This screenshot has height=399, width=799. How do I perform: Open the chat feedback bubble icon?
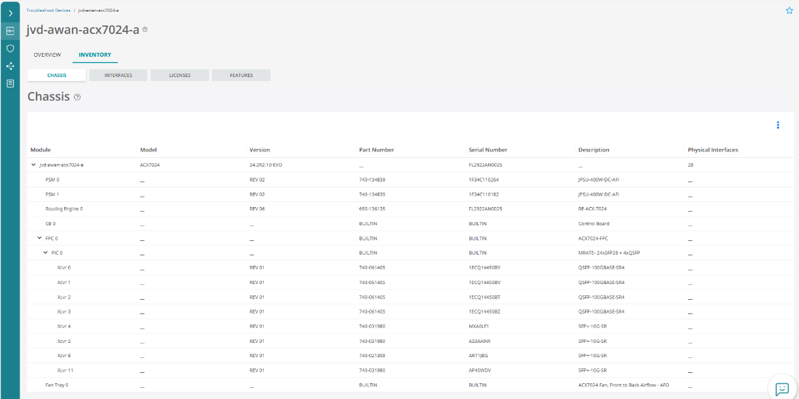[781, 389]
